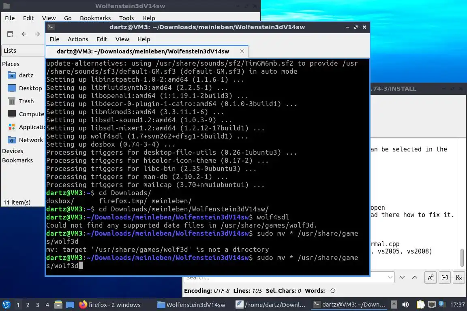
Task: Click the Applications grid icon
Action: tap(12, 127)
